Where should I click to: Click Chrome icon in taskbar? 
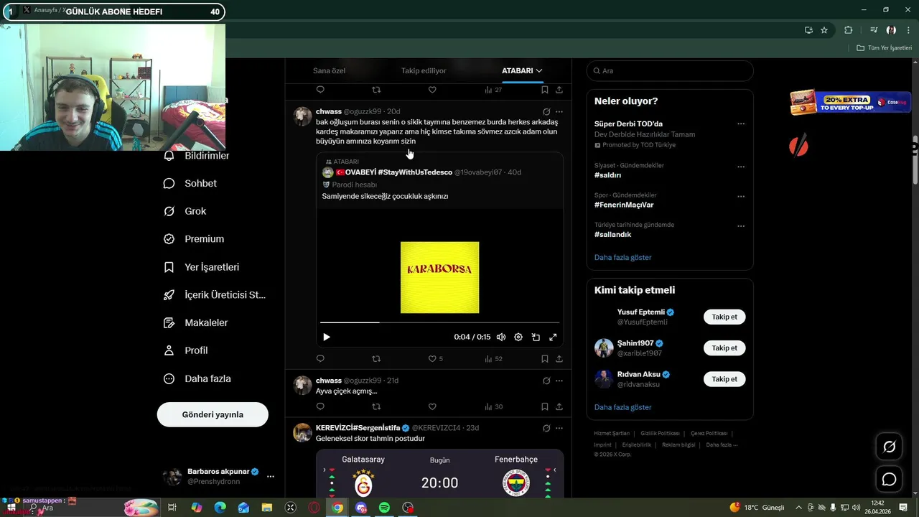337,508
